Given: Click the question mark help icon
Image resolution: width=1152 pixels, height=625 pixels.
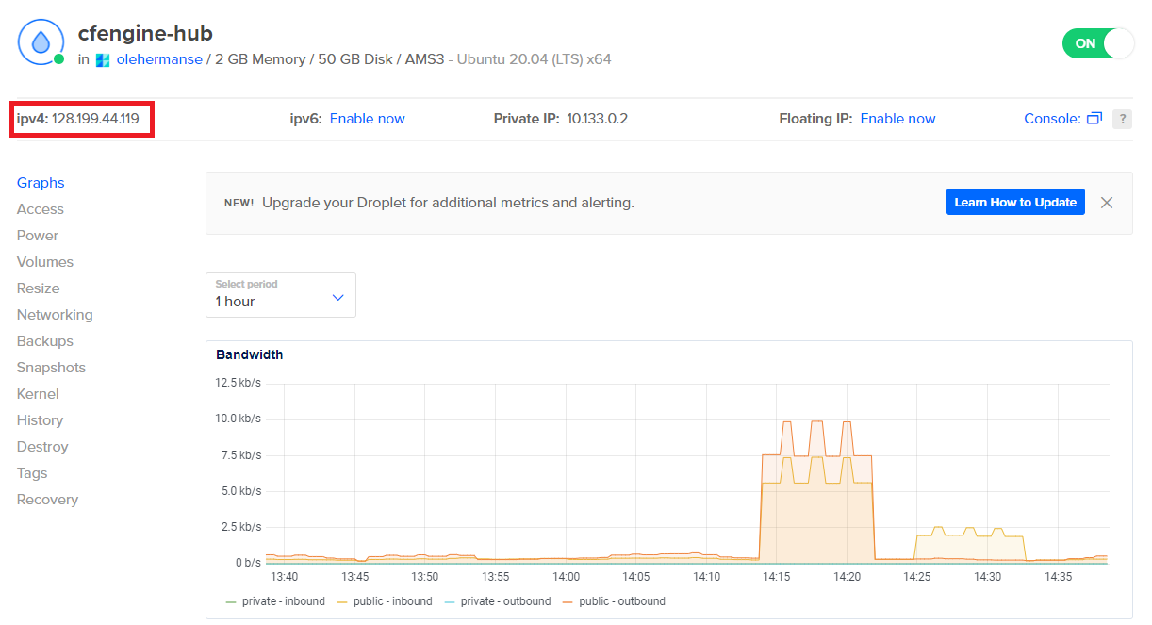Looking at the screenshot, I should coord(1122,119).
